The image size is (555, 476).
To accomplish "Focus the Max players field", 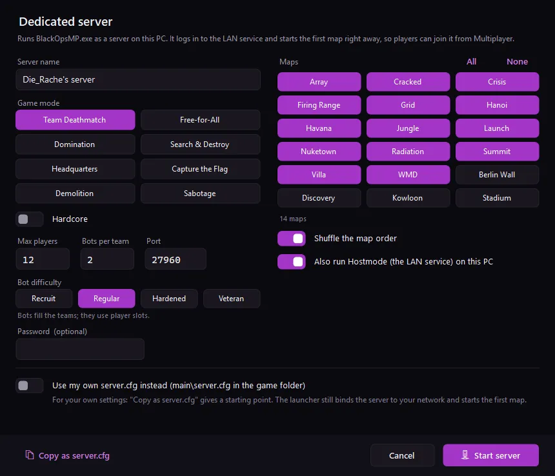I will [43, 259].
